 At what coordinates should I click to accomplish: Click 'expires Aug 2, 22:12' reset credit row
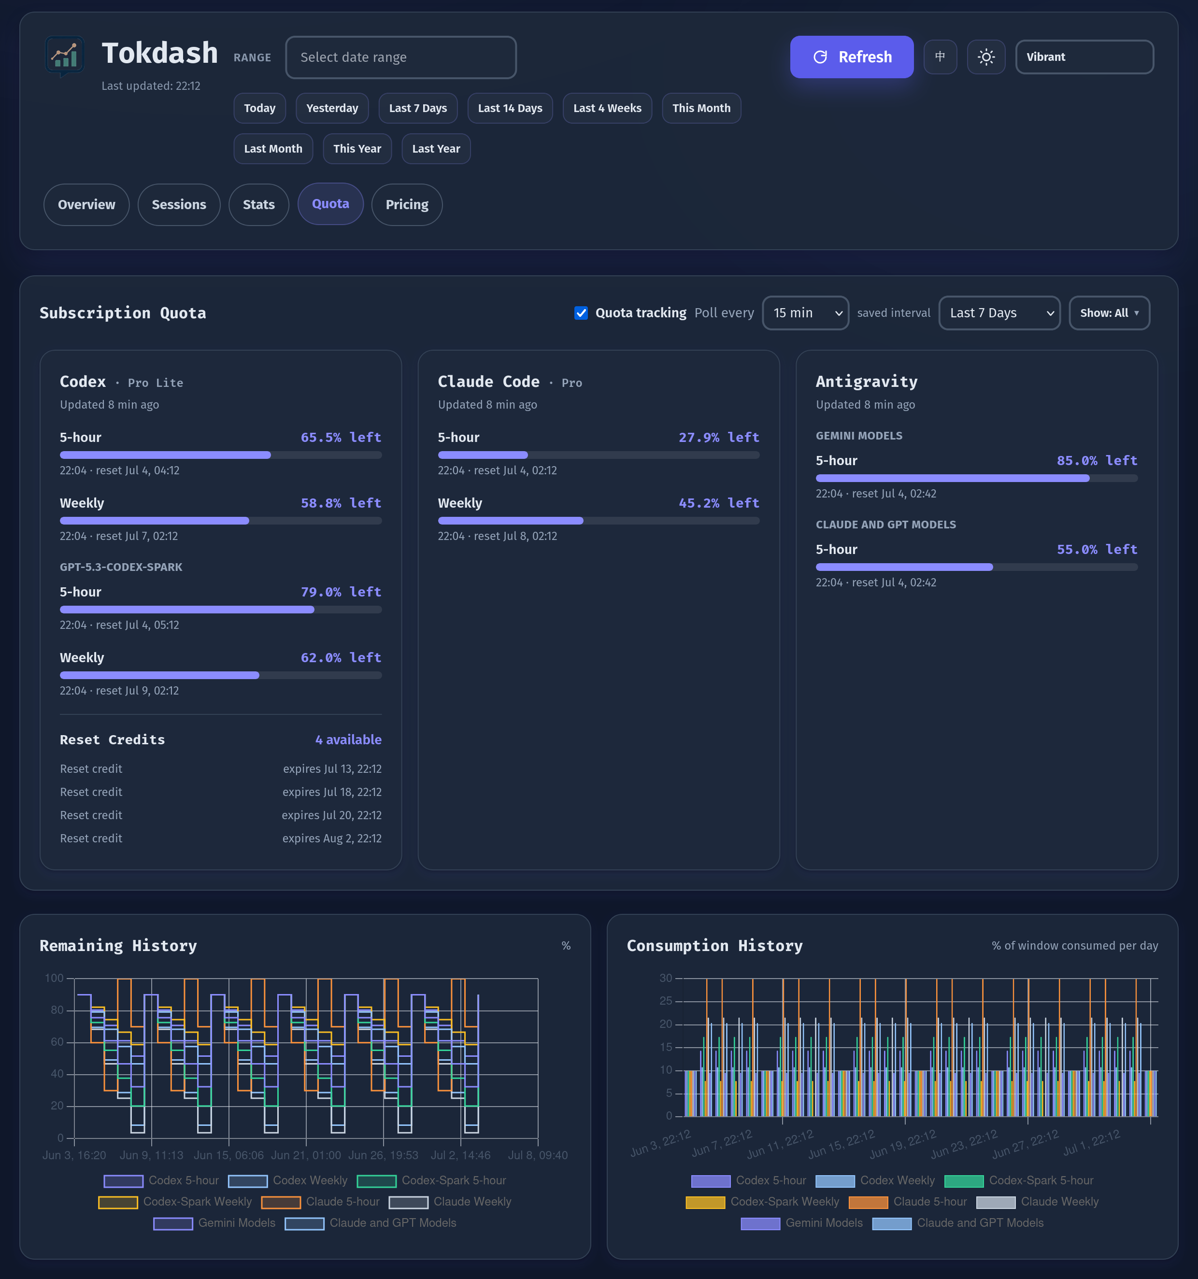click(x=221, y=838)
